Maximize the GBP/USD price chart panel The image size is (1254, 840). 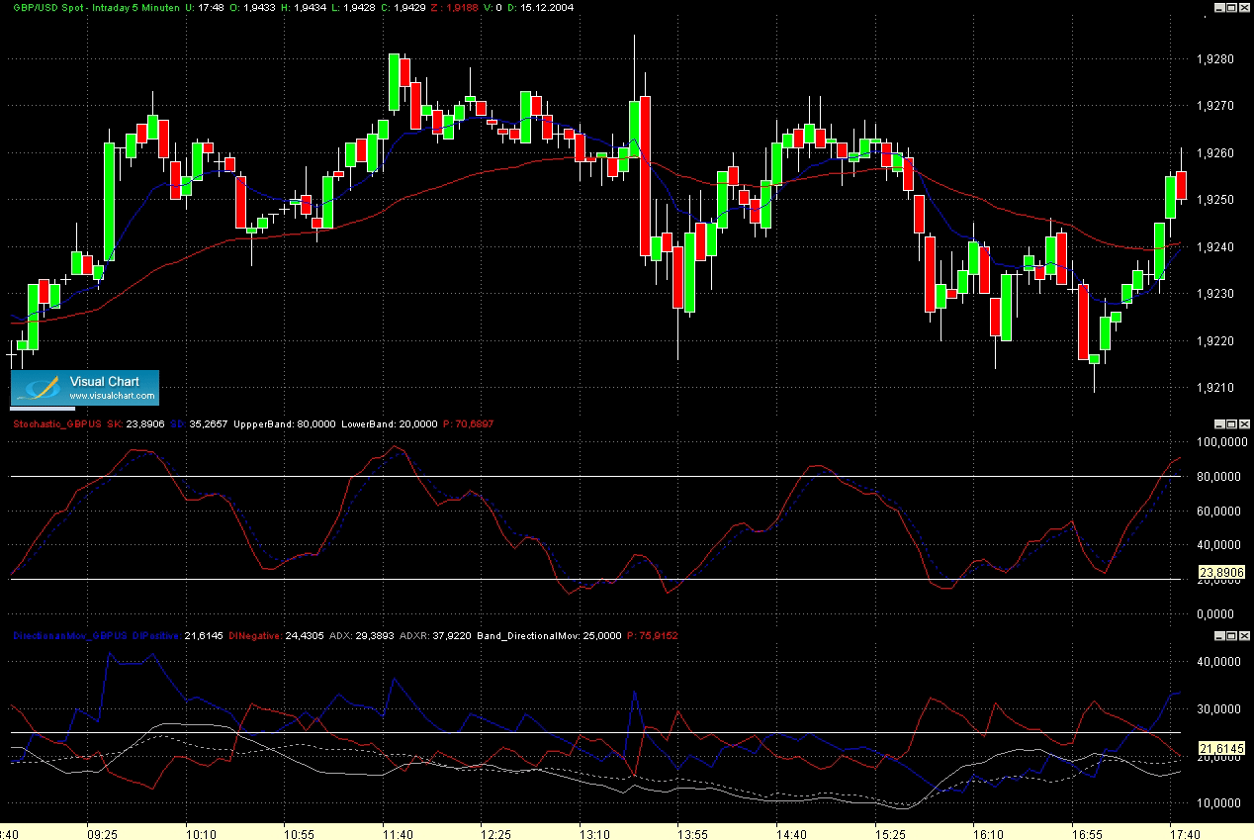1231,7
